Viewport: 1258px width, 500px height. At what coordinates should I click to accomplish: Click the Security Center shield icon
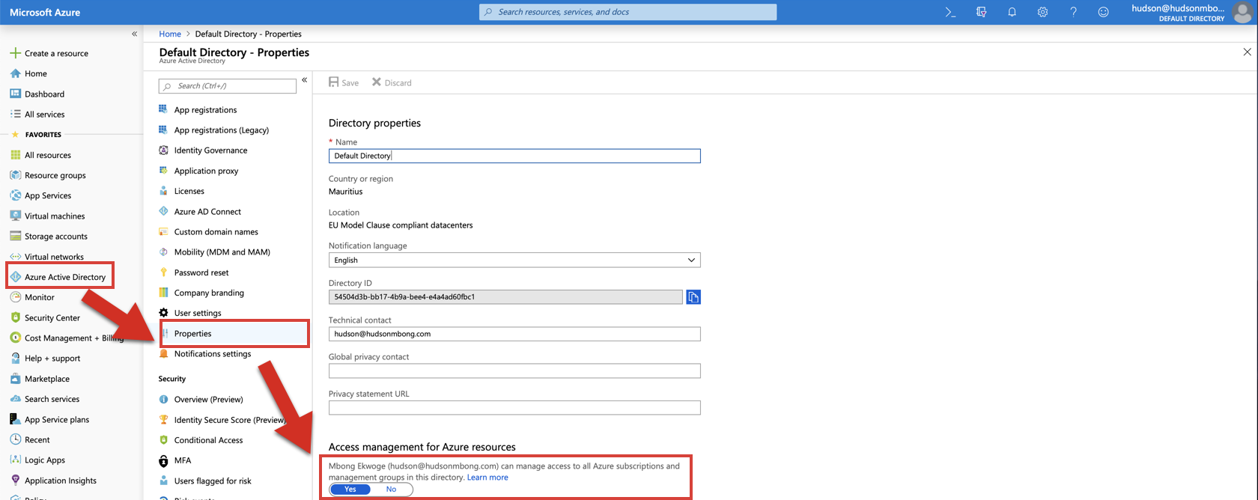tap(15, 317)
